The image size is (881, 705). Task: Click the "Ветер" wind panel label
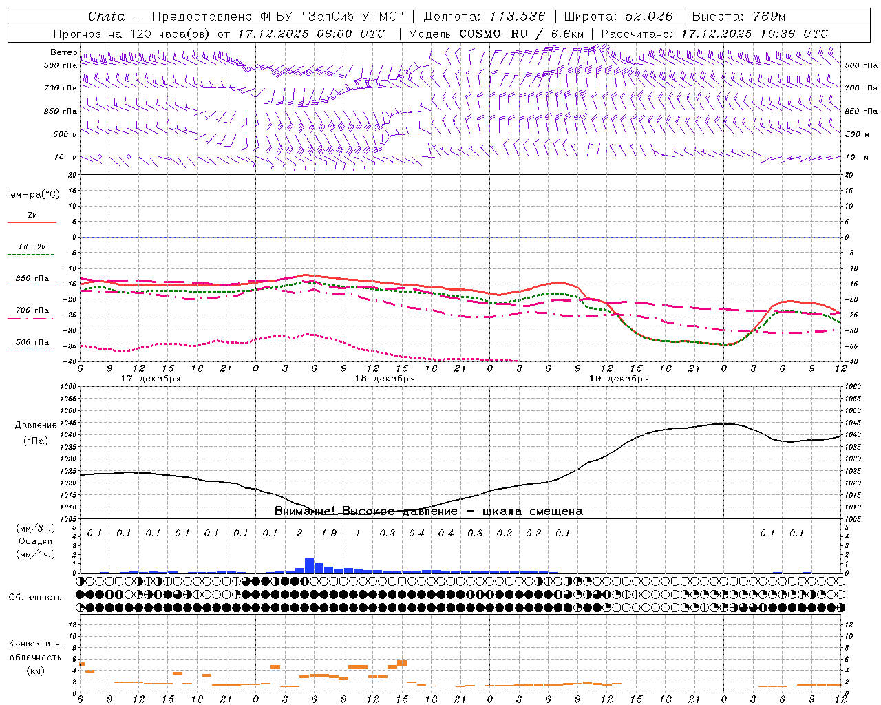[63, 52]
